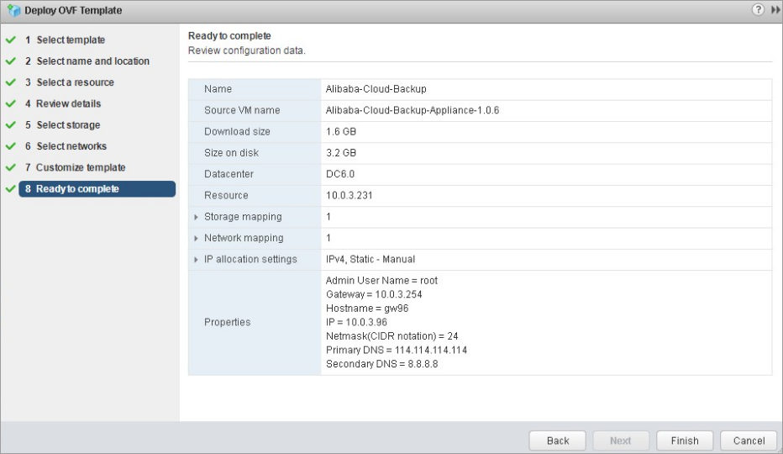Screen dimensions: 783x454
Task: Go to step 5 Select storage
Action: point(62,124)
